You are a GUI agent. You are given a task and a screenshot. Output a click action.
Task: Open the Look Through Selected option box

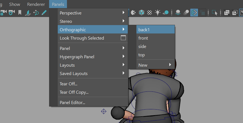tap(123, 38)
